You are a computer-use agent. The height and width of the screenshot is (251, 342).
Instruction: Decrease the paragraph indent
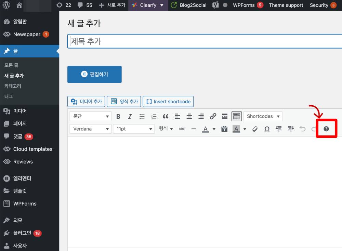tap(278, 129)
